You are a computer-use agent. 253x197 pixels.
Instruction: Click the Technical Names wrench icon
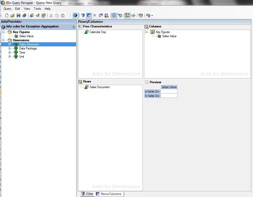148,15
